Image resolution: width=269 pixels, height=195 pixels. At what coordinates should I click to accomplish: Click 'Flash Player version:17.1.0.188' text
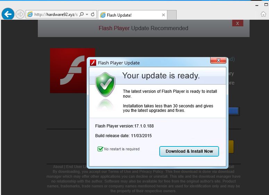(124, 126)
